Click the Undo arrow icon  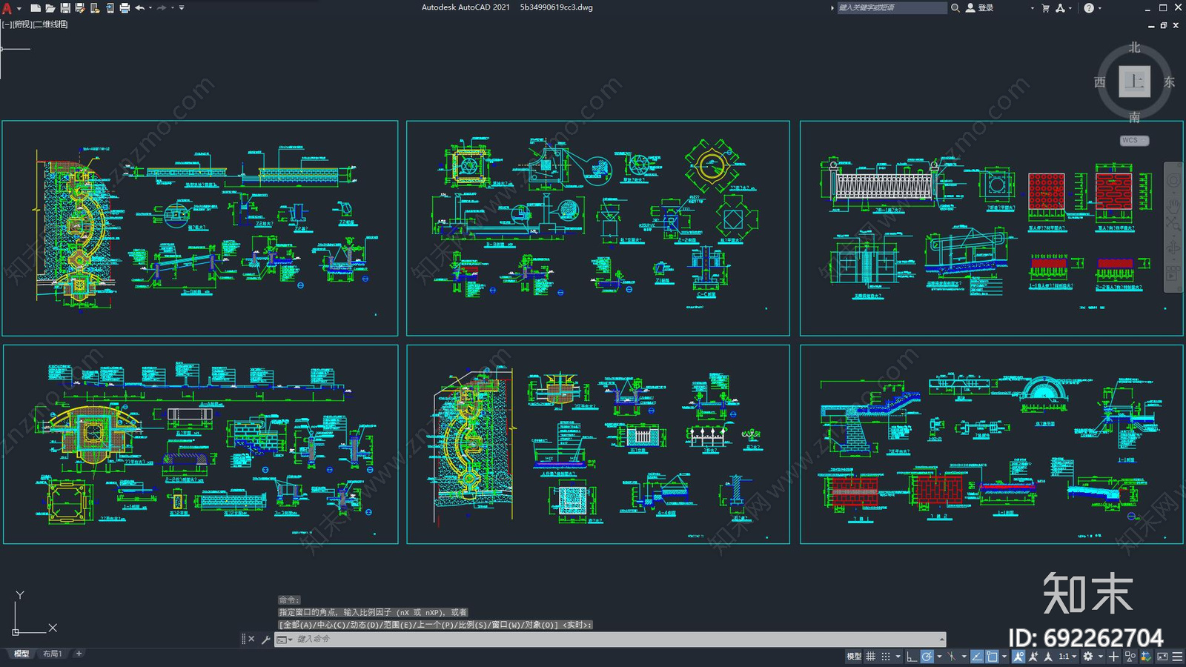pyautogui.click(x=139, y=8)
